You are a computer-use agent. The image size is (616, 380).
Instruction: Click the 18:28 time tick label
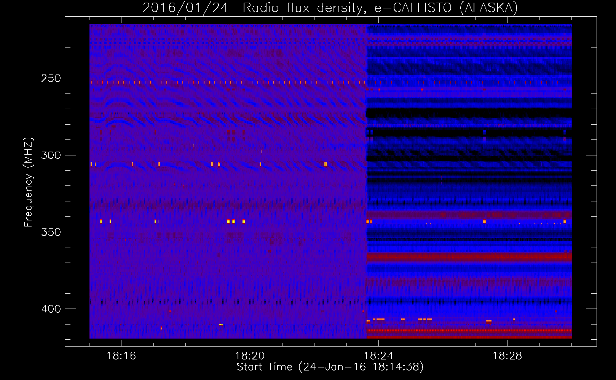(507, 356)
